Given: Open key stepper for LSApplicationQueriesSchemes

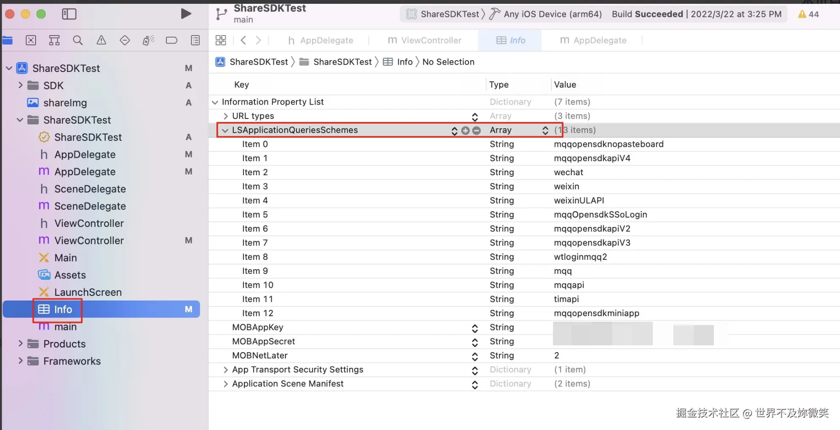Looking at the screenshot, I should pyautogui.click(x=454, y=130).
